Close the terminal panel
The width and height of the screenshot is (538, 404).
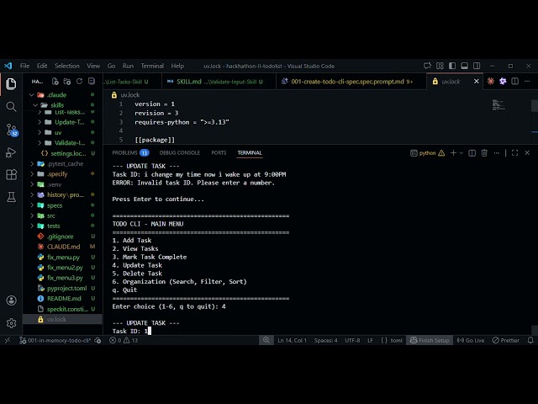(x=527, y=153)
